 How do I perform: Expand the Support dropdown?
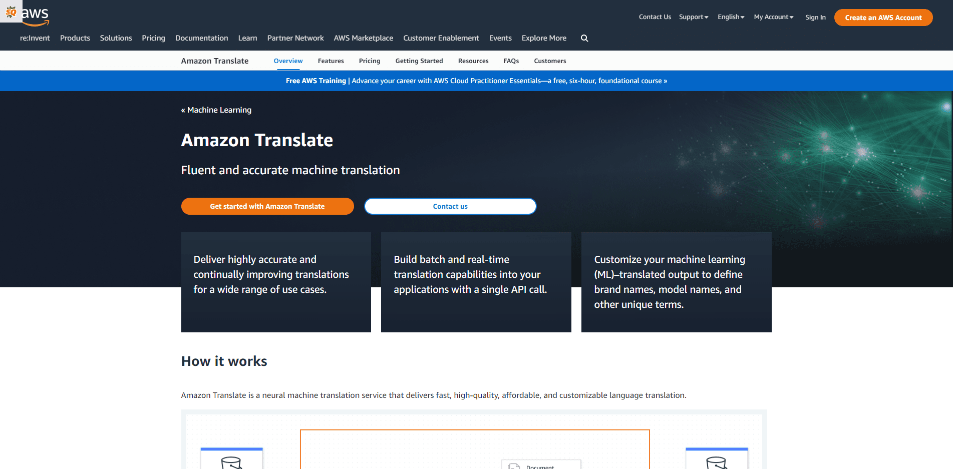coord(693,17)
